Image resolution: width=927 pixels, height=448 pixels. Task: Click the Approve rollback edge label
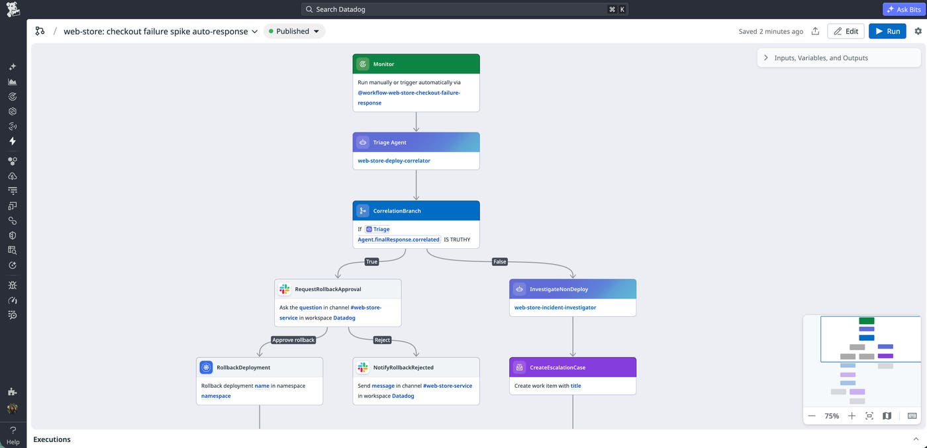tap(293, 339)
